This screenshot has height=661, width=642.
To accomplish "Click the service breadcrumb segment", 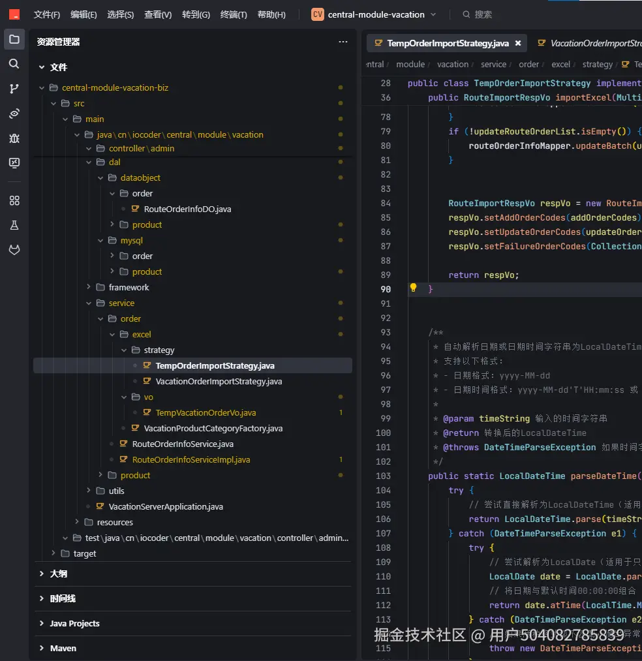I will [x=493, y=64].
